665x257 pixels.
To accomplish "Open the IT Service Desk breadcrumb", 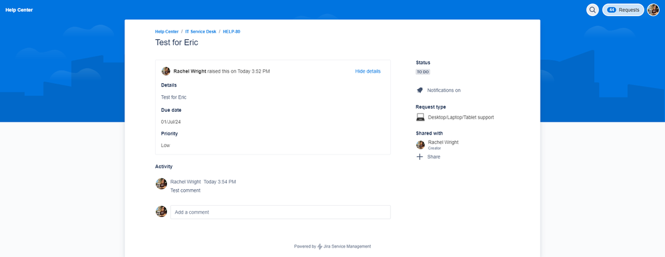I will (x=200, y=32).
